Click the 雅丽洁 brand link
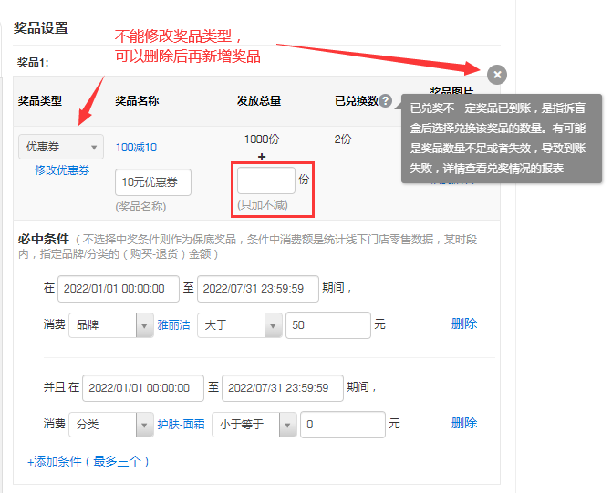This screenshot has height=493, width=612. 173,324
